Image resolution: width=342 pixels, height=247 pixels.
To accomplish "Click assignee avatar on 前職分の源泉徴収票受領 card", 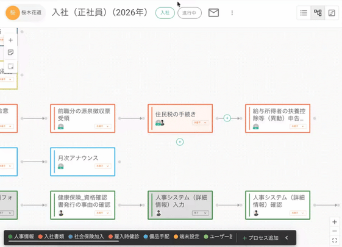I will [x=60, y=126].
